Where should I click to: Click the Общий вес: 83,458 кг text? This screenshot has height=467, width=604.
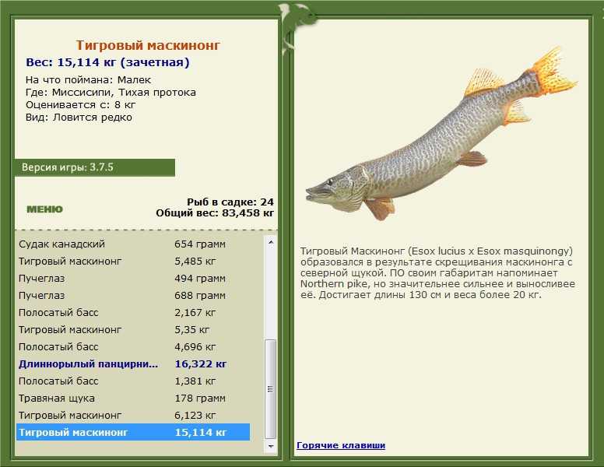coord(215,213)
